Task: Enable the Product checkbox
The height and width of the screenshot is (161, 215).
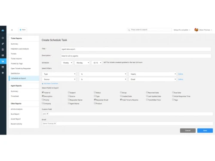Action: [x=95, y=103]
